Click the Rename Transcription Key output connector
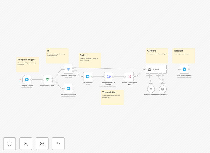The image size is (210, 153). point(134,77)
